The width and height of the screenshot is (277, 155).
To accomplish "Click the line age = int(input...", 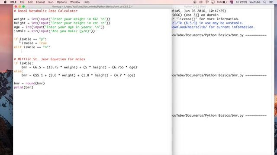I will click(59, 27).
